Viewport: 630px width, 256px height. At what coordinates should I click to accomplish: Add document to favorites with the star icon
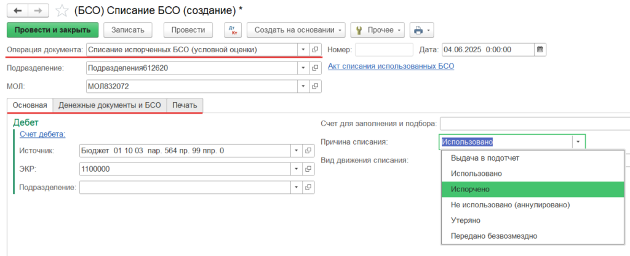tap(62, 11)
